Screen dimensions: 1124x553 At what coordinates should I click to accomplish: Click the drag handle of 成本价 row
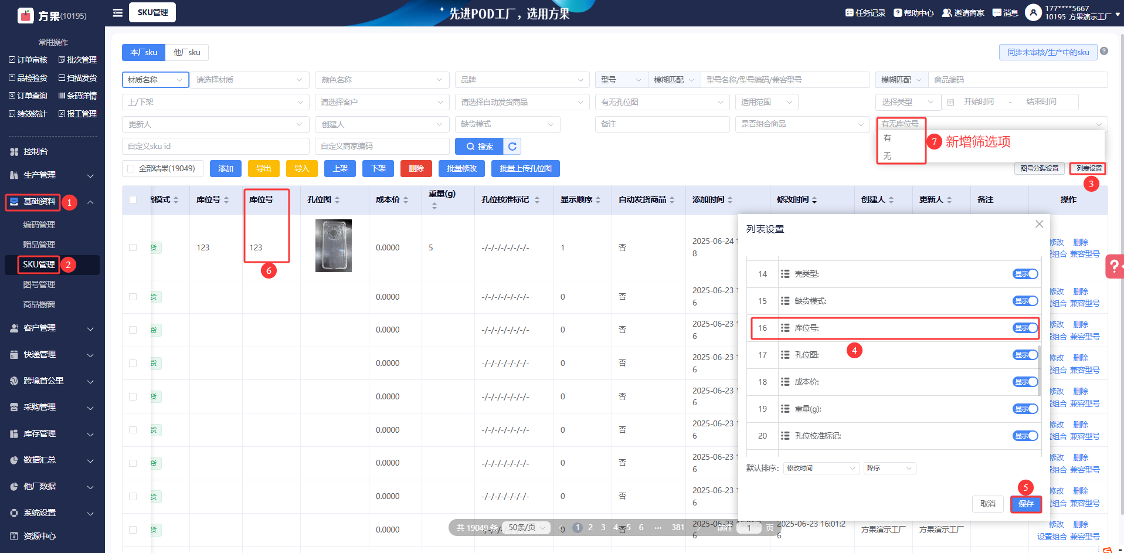point(785,382)
